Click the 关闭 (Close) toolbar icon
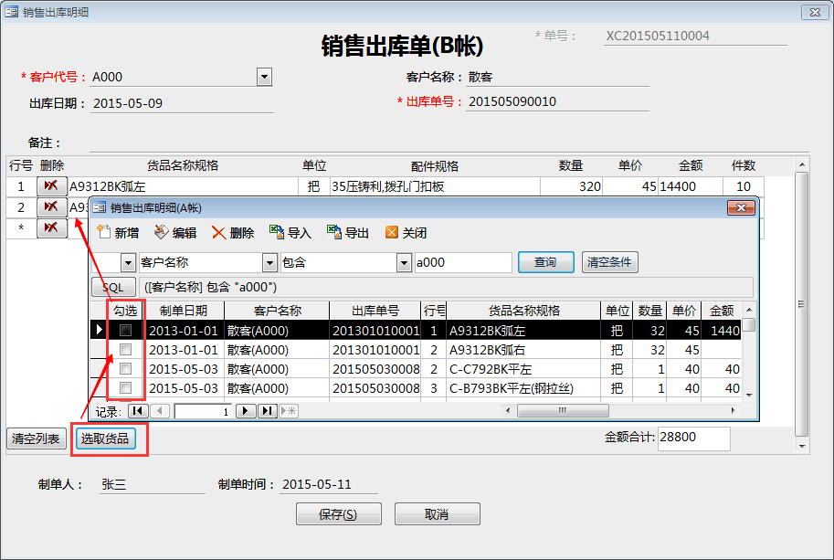Image resolution: width=834 pixels, height=560 pixels. click(392, 233)
